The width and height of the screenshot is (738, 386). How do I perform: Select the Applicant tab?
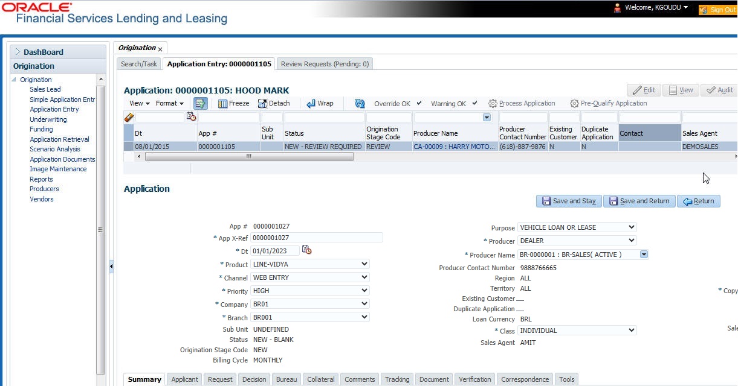point(184,379)
